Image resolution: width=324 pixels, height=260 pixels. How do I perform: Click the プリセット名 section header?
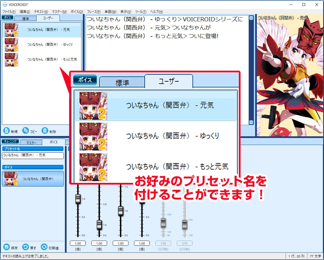coord(33,149)
